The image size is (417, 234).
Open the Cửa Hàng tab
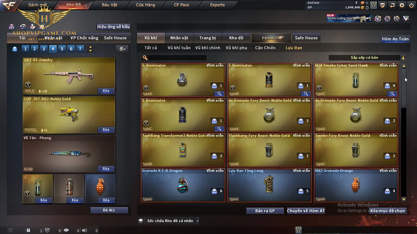click(x=145, y=5)
